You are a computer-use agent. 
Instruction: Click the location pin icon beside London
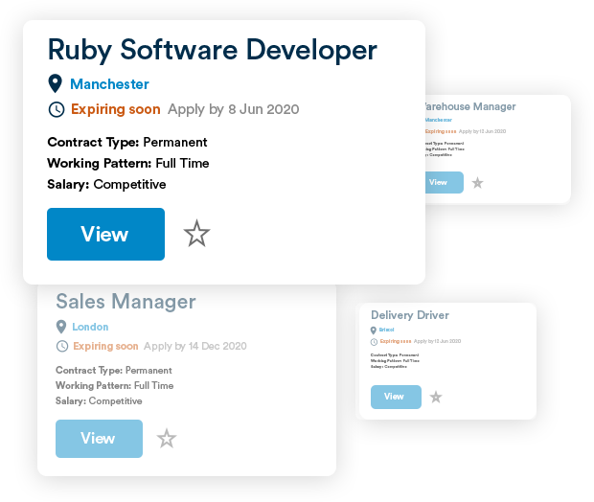tap(62, 327)
